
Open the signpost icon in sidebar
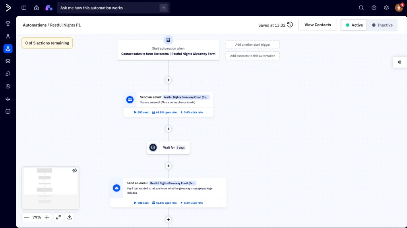click(8, 99)
